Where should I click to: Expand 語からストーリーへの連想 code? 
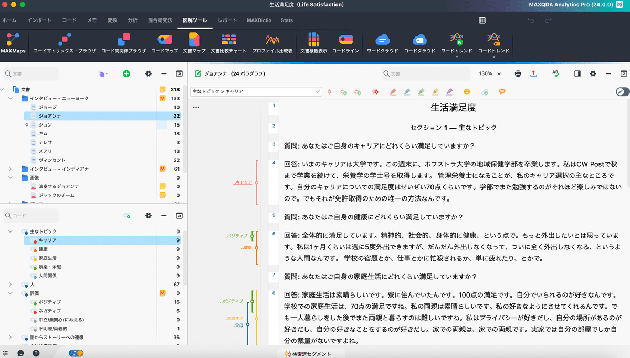(x=10, y=338)
